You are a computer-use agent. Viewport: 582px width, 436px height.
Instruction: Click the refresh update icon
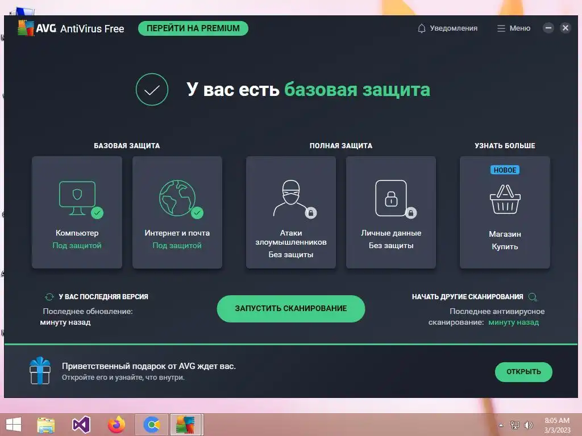(x=49, y=296)
